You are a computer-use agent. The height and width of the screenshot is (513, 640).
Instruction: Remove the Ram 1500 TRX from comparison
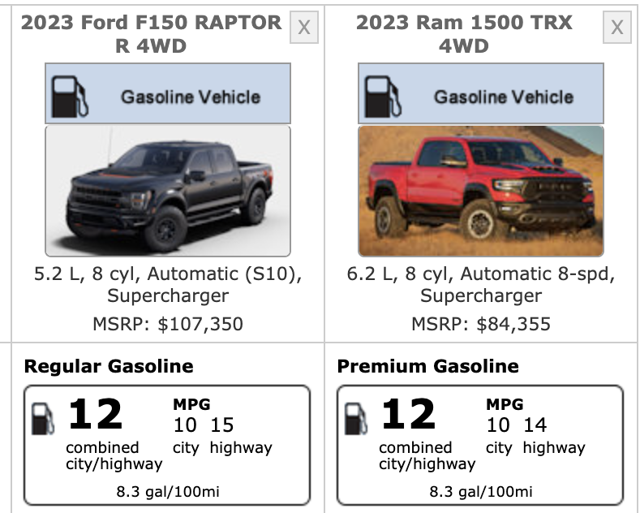(x=616, y=28)
